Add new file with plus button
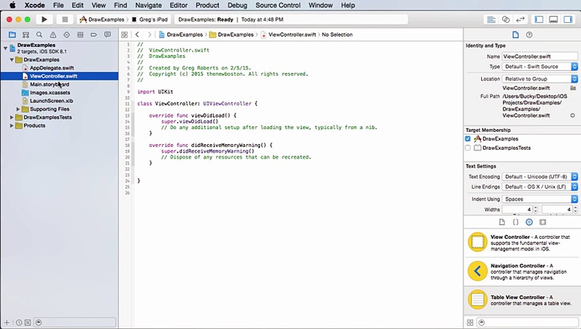Image resolution: width=581 pixels, height=329 pixels. [x=7, y=323]
